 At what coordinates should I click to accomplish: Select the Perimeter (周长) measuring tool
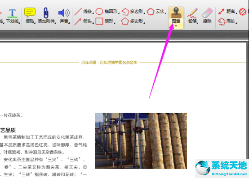point(227,21)
